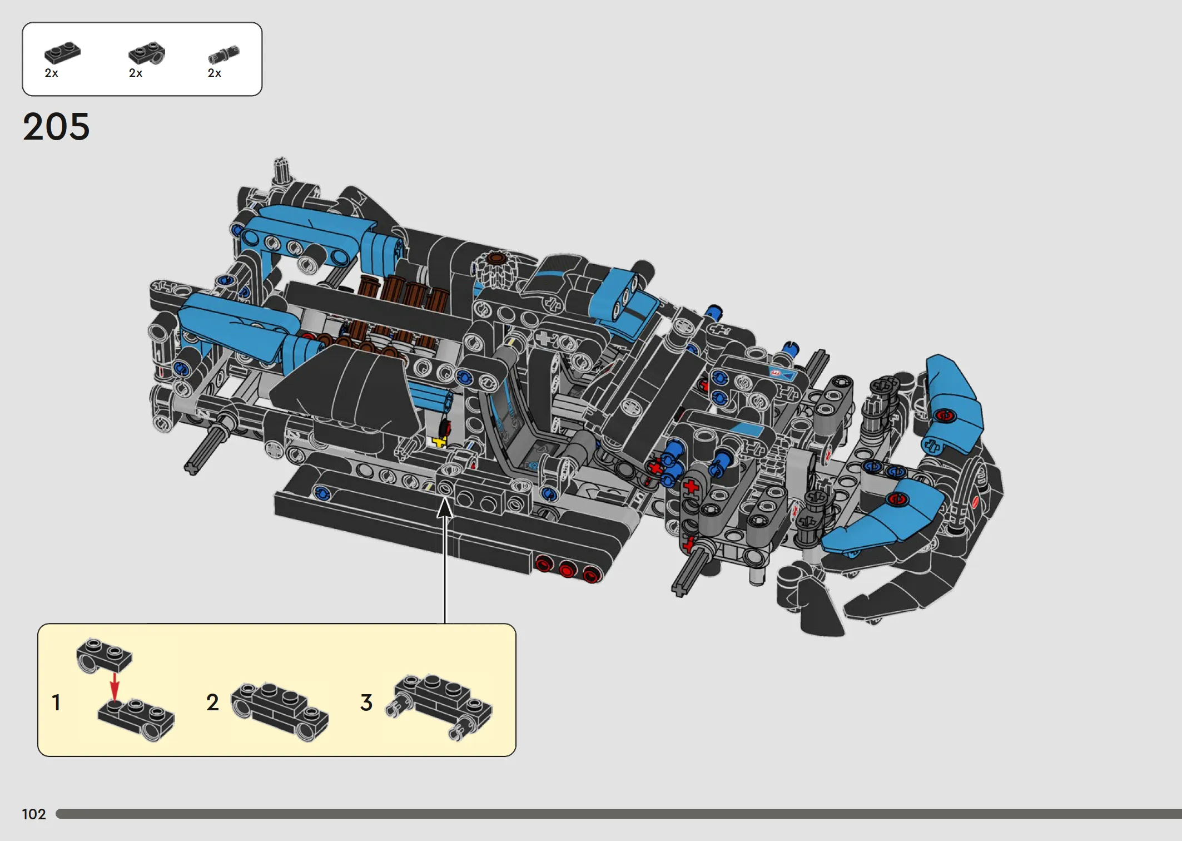Click the sub-step 2 assembly illustration
The width and height of the screenshot is (1182, 841).
click(x=280, y=712)
